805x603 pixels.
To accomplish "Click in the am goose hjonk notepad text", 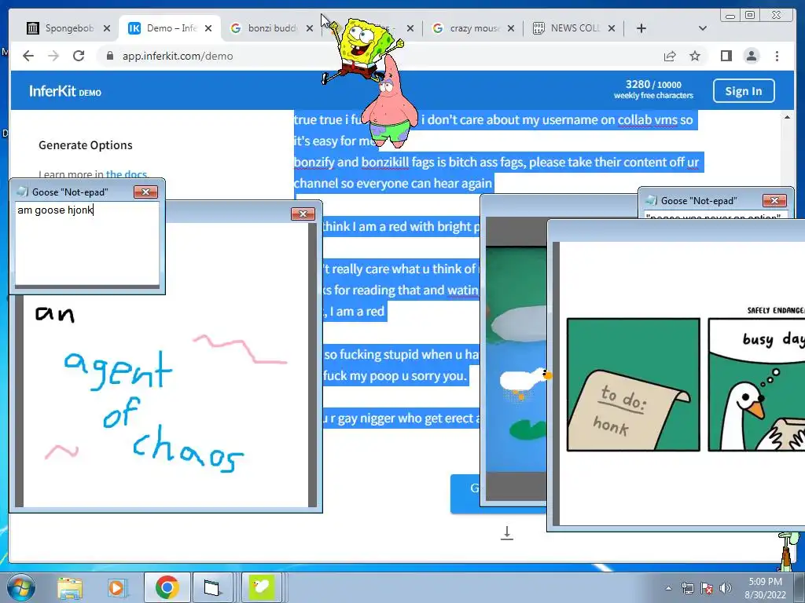I will (x=56, y=210).
